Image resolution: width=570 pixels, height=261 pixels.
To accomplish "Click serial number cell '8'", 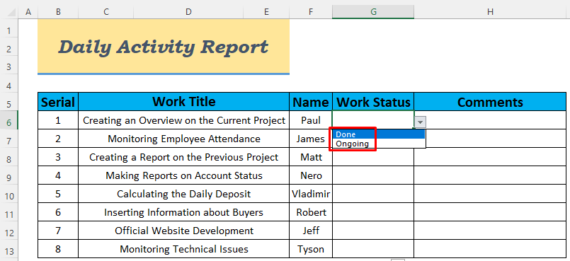I will point(58,249).
